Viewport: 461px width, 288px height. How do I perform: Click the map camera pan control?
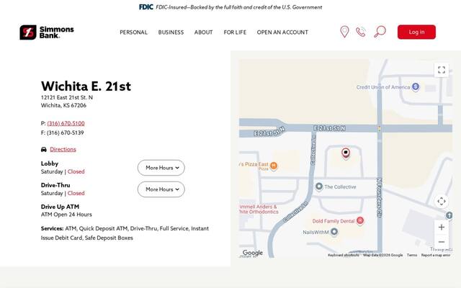pyautogui.click(x=442, y=202)
